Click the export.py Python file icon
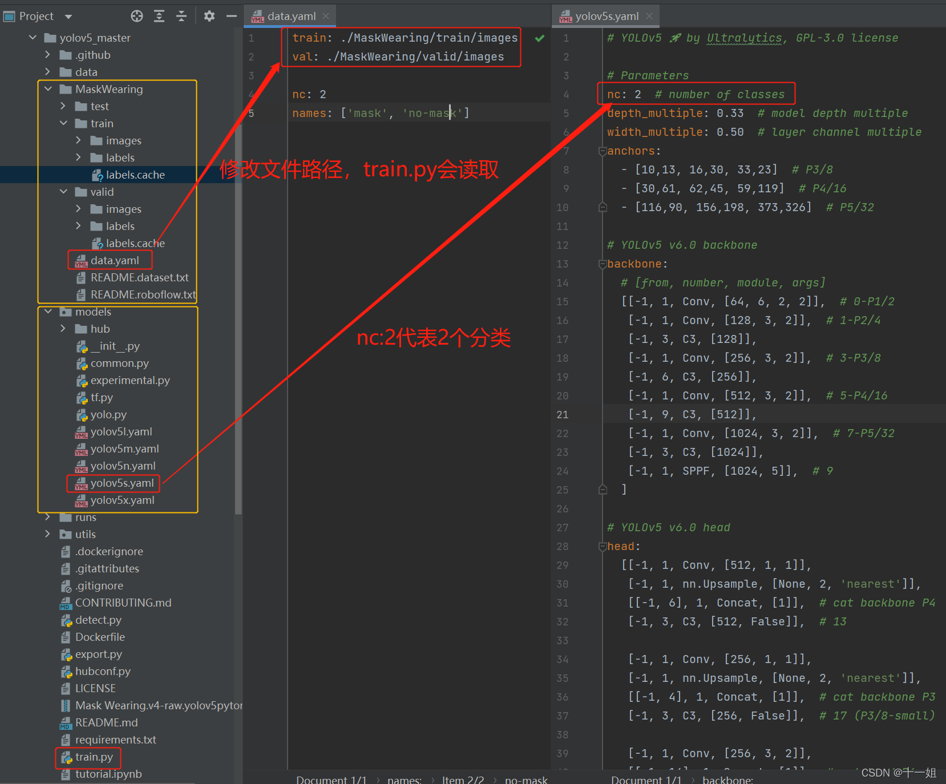This screenshot has height=784, width=946. pyautogui.click(x=66, y=654)
